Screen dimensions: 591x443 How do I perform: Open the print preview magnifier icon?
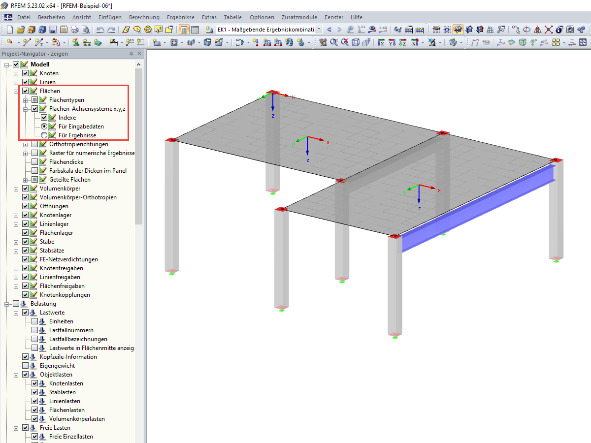[86, 30]
